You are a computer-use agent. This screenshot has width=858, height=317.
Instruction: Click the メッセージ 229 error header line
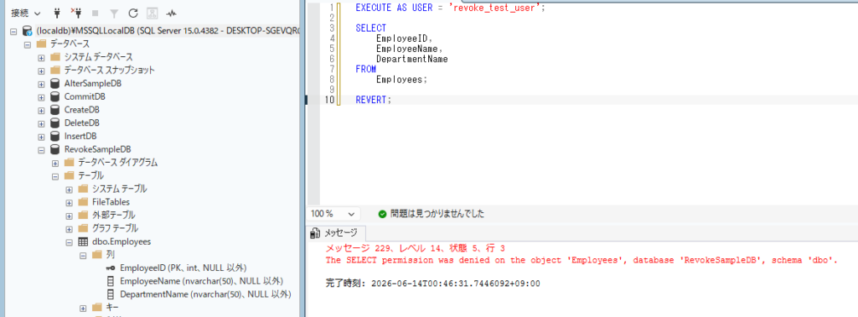[x=415, y=248]
